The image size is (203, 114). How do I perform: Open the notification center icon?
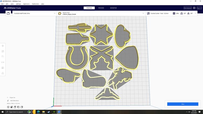(199, 112)
